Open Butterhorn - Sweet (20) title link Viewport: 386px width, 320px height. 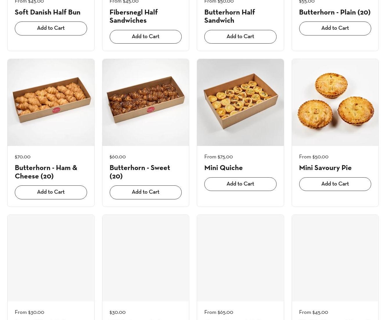coord(140,172)
